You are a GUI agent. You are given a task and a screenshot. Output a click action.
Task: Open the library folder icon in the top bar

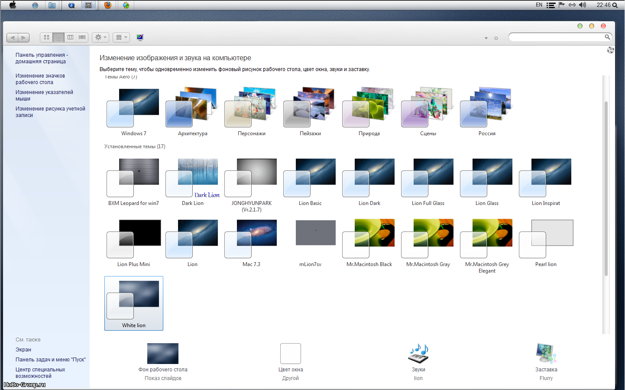pyautogui.click(x=52, y=5)
